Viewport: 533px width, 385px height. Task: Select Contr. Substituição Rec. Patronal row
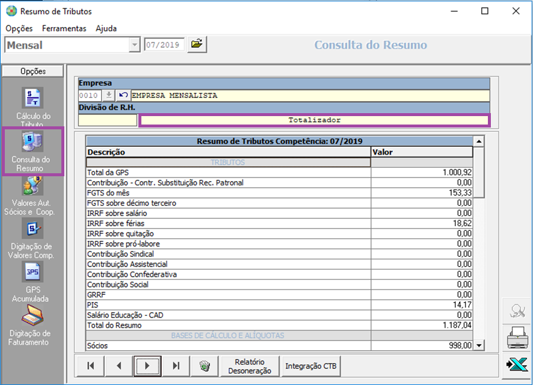pyautogui.click(x=279, y=183)
